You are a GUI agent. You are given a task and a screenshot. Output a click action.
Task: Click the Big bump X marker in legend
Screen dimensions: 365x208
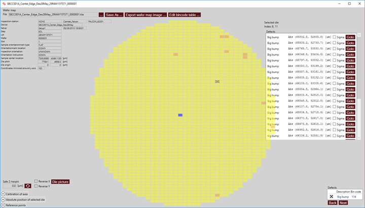[331, 196]
